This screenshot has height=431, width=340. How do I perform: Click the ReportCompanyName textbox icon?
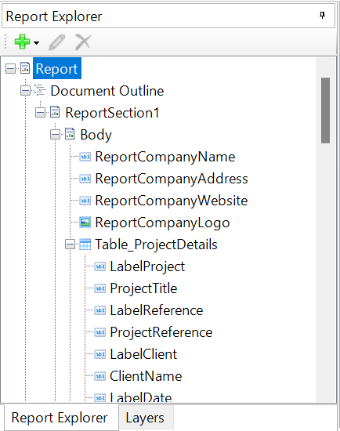(85, 157)
